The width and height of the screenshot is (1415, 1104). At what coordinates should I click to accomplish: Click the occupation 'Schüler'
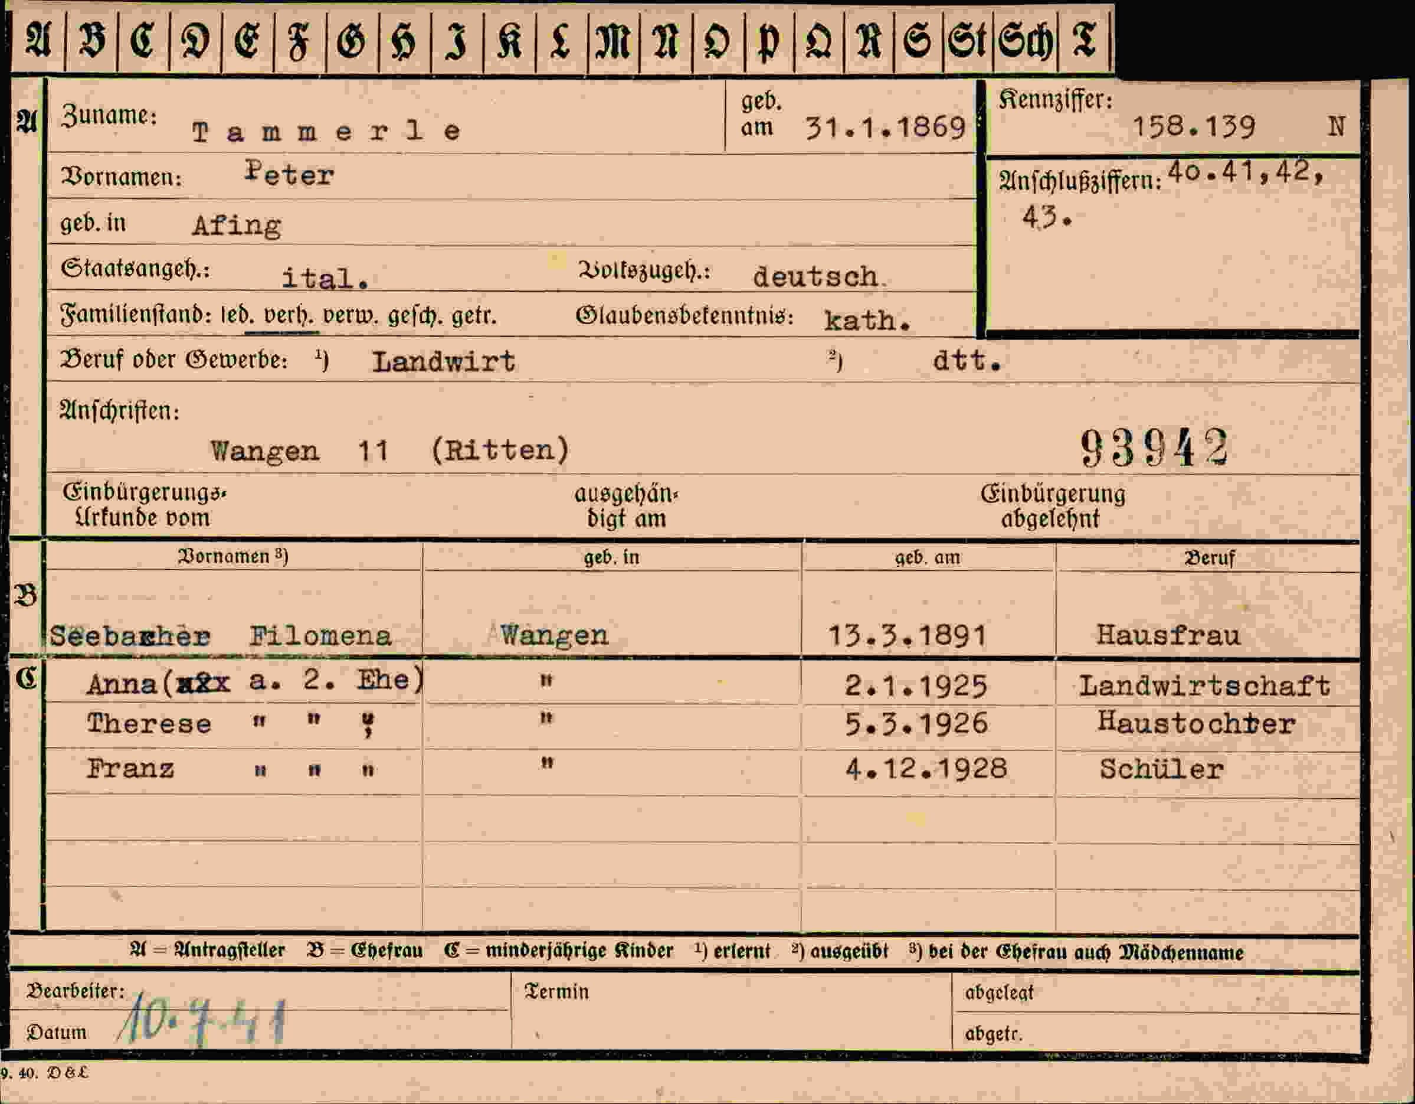click(1162, 769)
